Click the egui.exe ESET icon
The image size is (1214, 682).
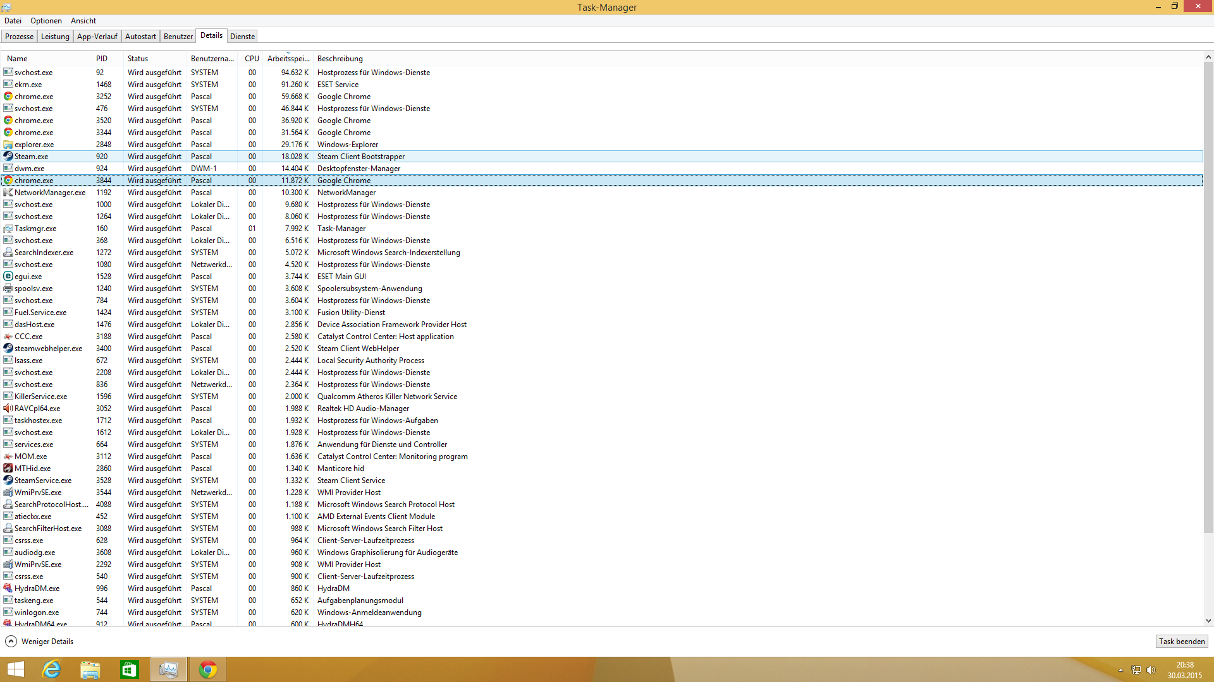click(8, 276)
